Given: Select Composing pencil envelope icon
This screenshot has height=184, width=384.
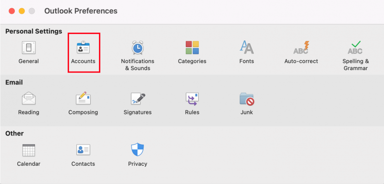Looking at the screenshot, I should coord(83,98).
